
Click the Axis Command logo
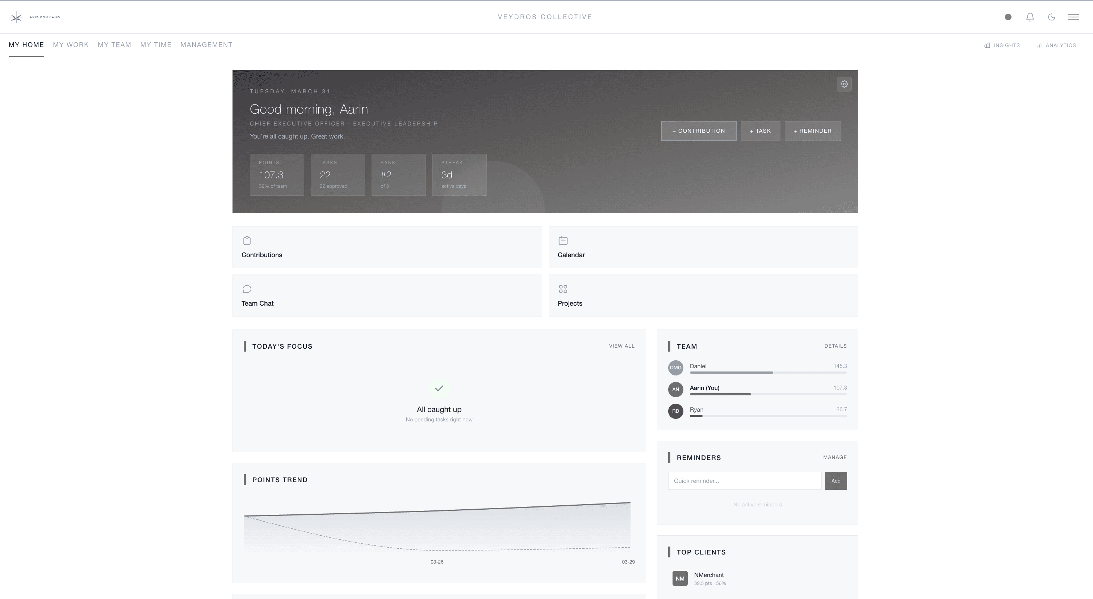tap(17, 17)
